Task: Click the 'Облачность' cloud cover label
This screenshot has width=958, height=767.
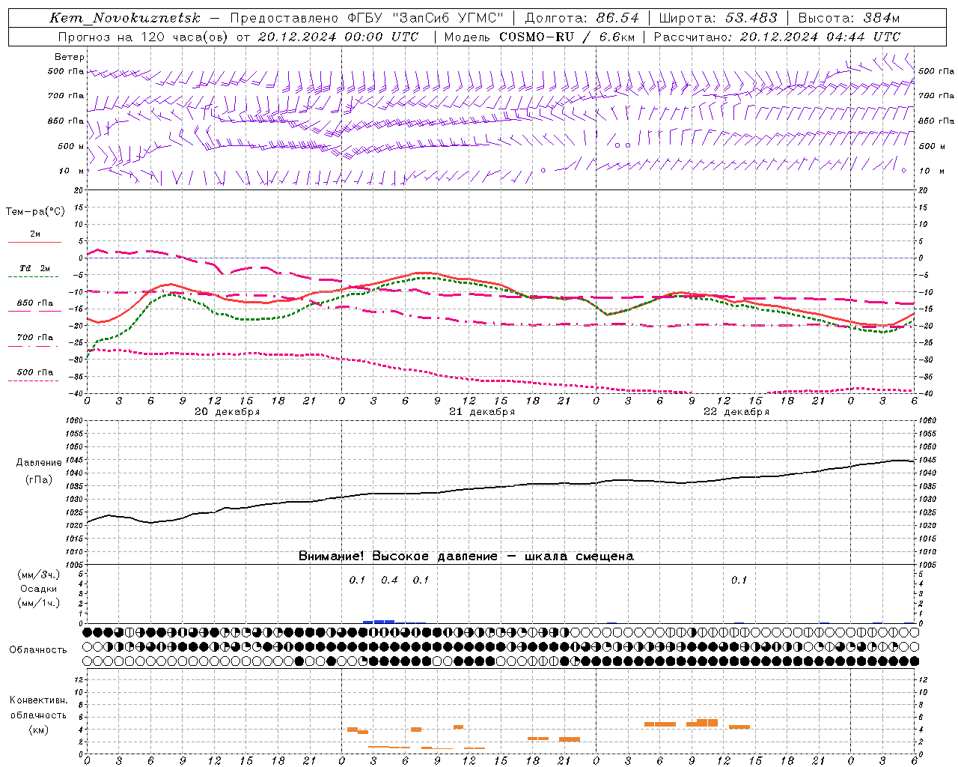Action: click(x=38, y=649)
